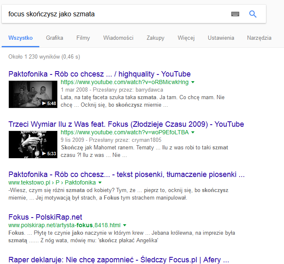This screenshot has width=284, height=264.
Task: Click the www.tekstowo.pl › P › Paktofonika breadcrumb
Action: click(x=52, y=183)
